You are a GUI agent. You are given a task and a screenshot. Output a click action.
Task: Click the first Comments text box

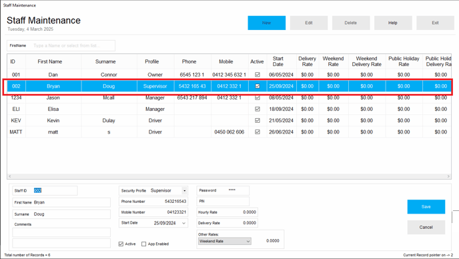point(61,232)
